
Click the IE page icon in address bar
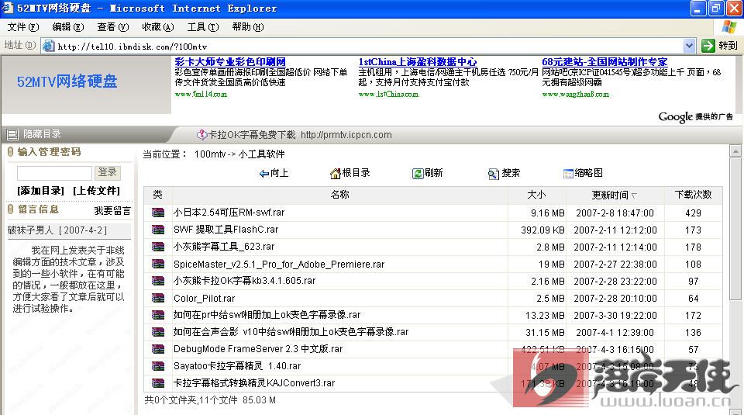click(x=48, y=46)
